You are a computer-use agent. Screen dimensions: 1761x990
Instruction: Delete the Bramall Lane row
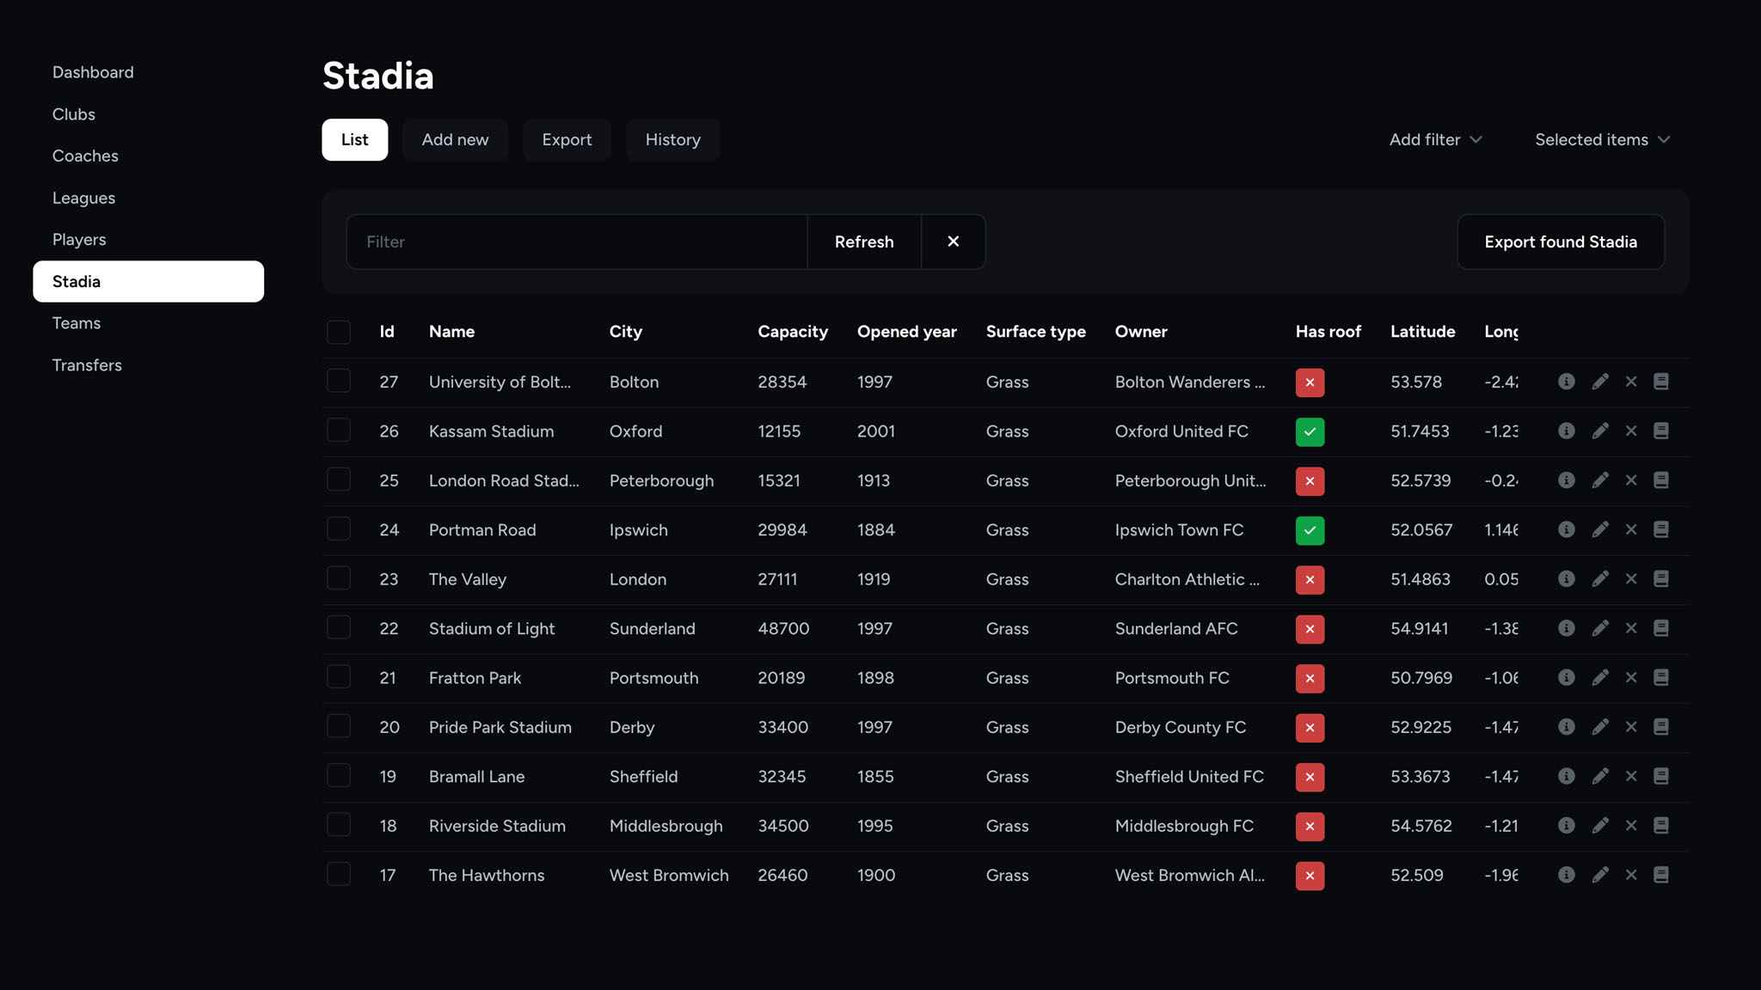[1631, 776]
